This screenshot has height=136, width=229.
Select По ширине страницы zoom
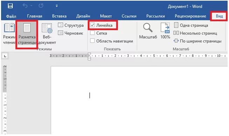197,41
